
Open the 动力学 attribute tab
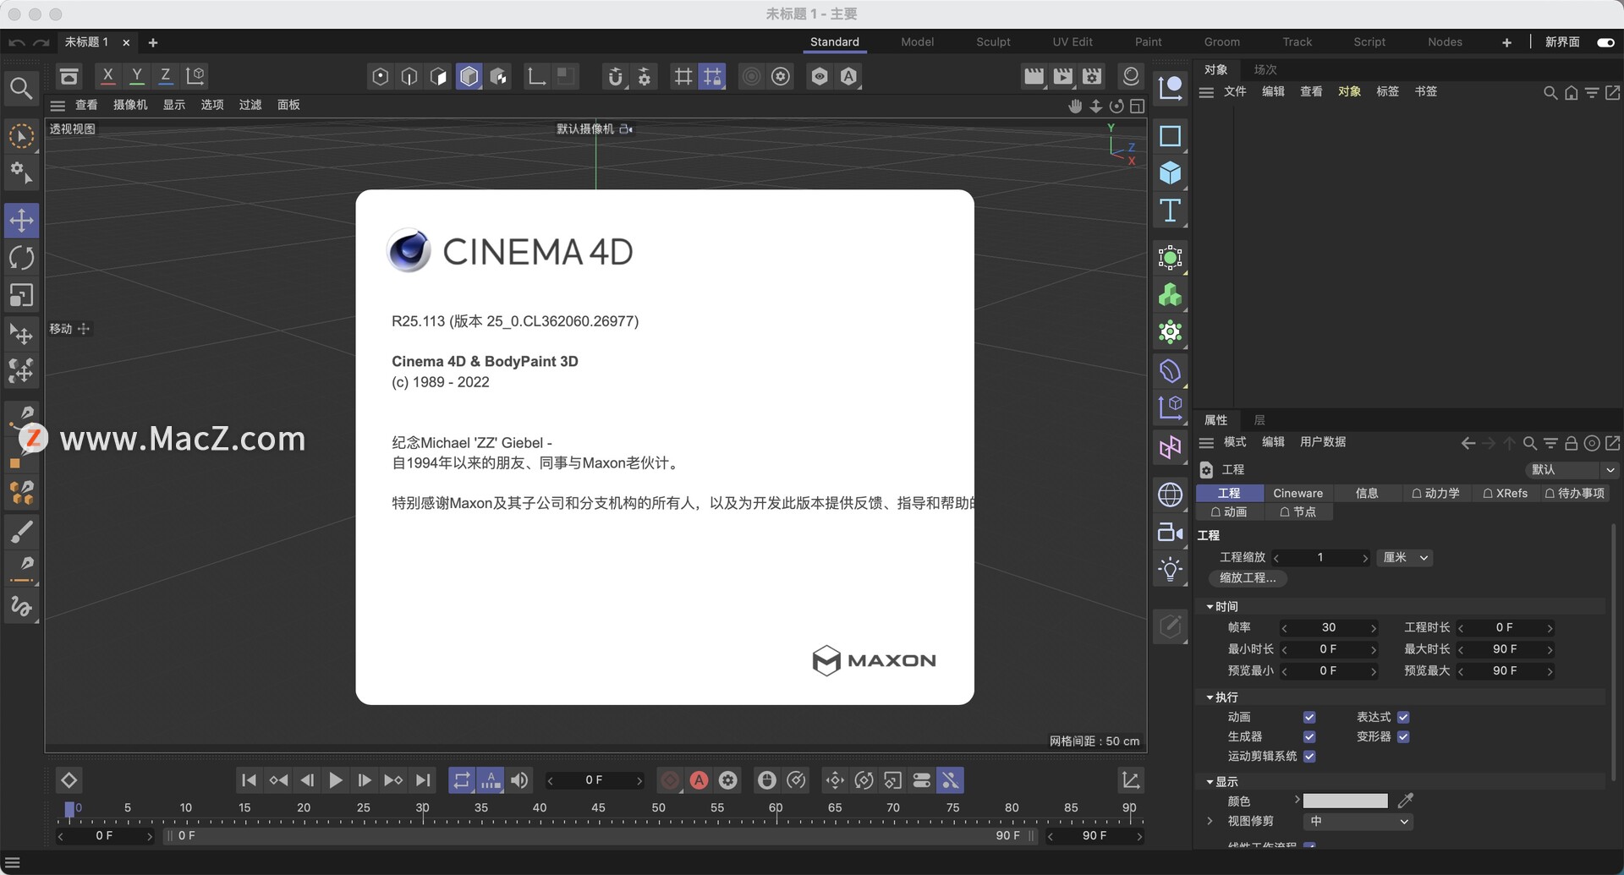(1435, 493)
